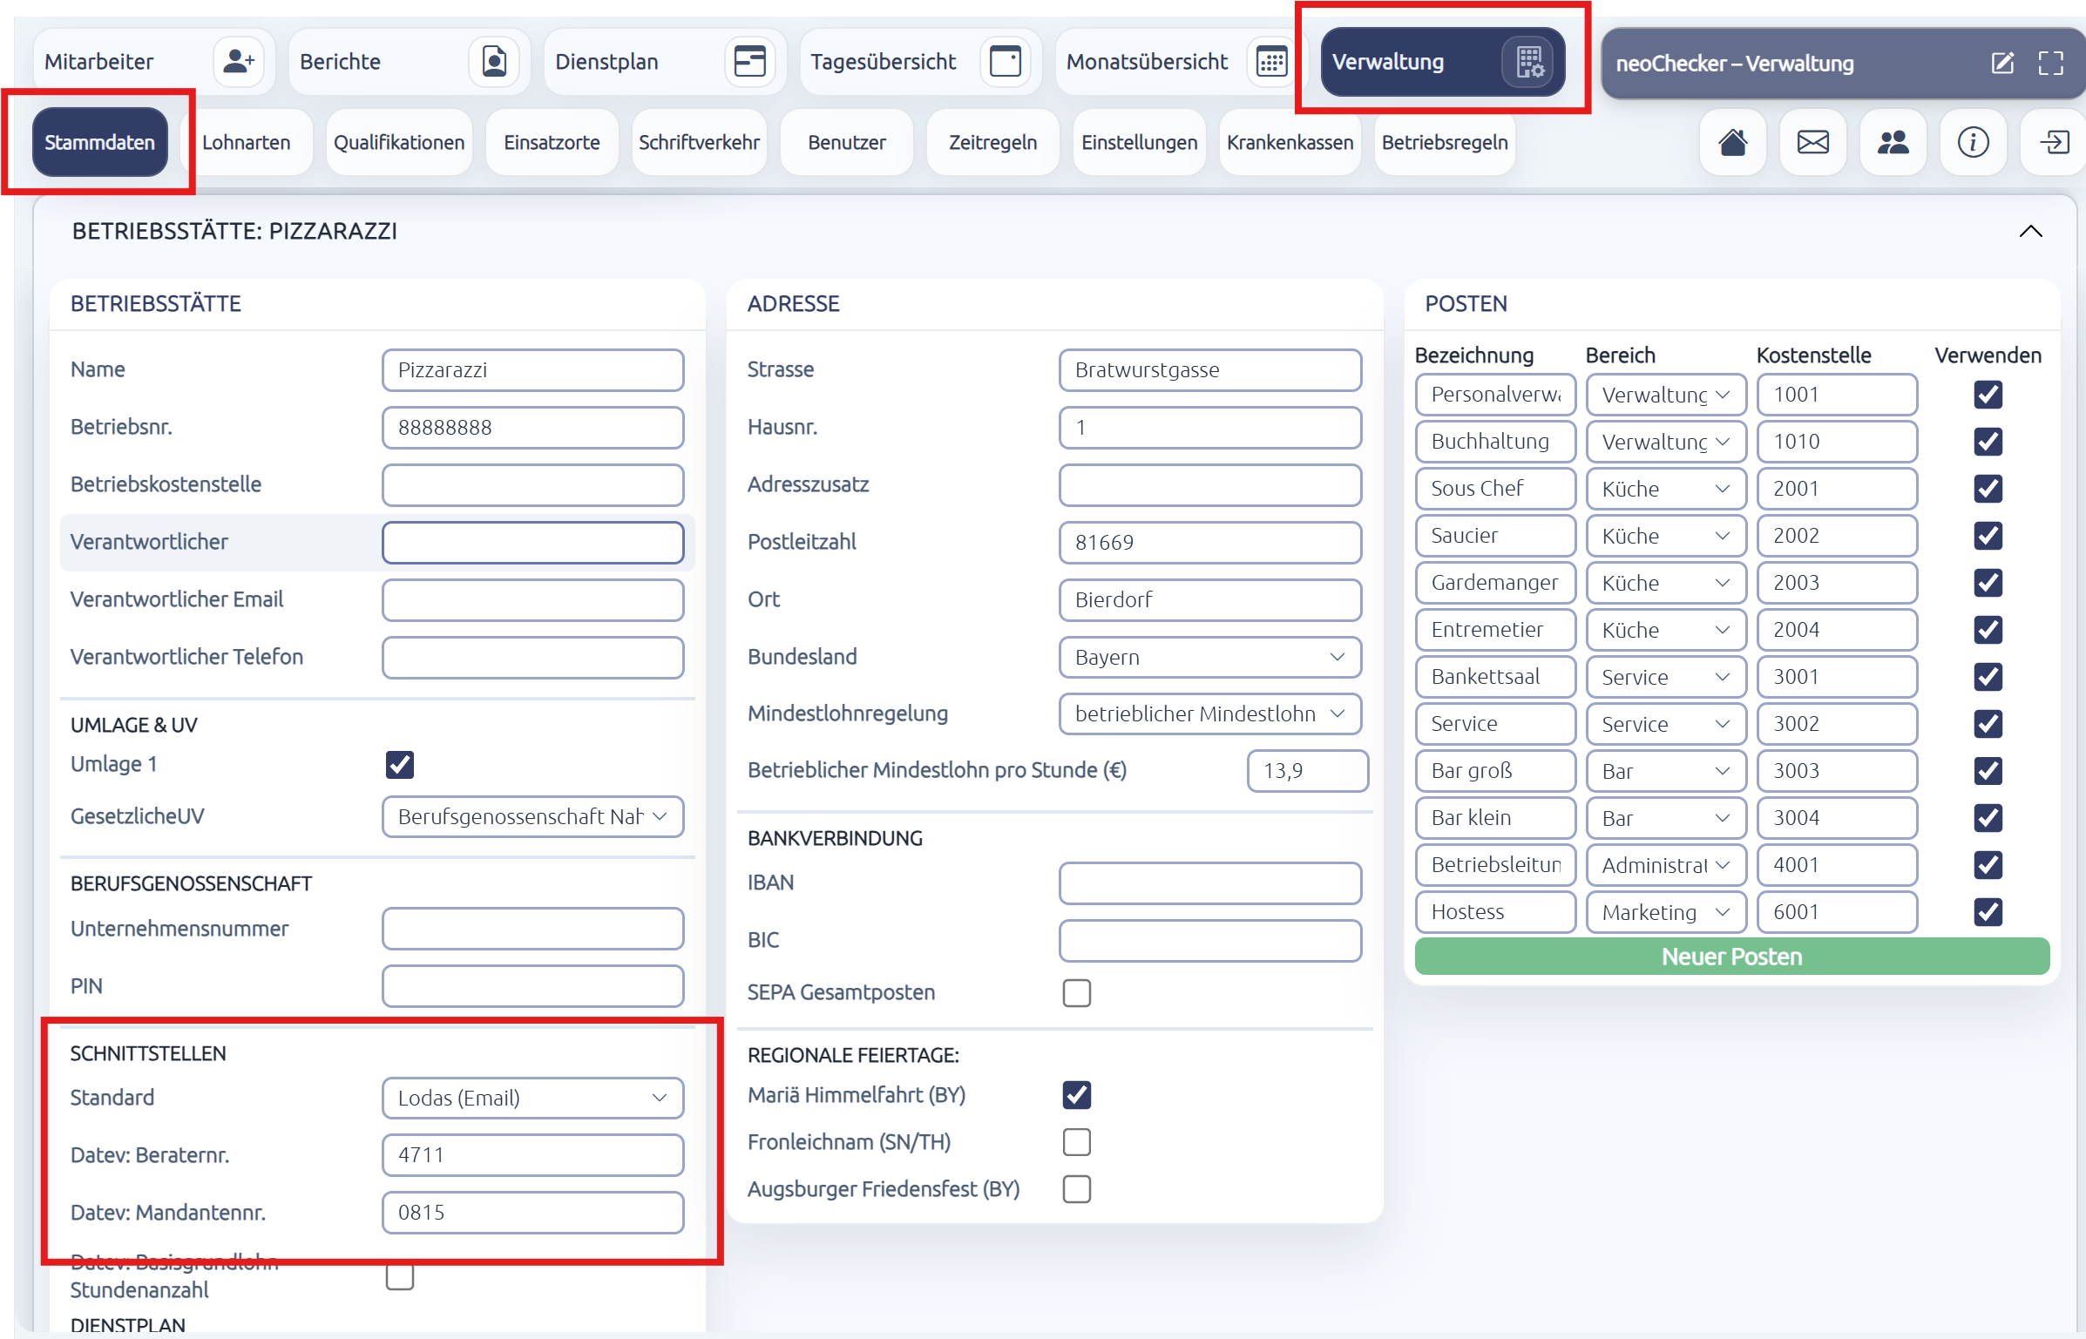This screenshot has height=1339, width=2086.
Task: Open the Einstellungen sub-tab
Action: pos(1139,142)
